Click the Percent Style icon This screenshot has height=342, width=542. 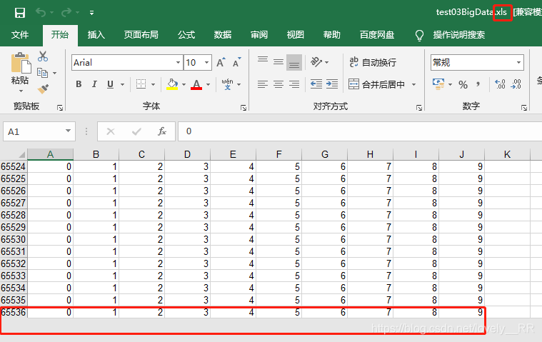[463, 84]
